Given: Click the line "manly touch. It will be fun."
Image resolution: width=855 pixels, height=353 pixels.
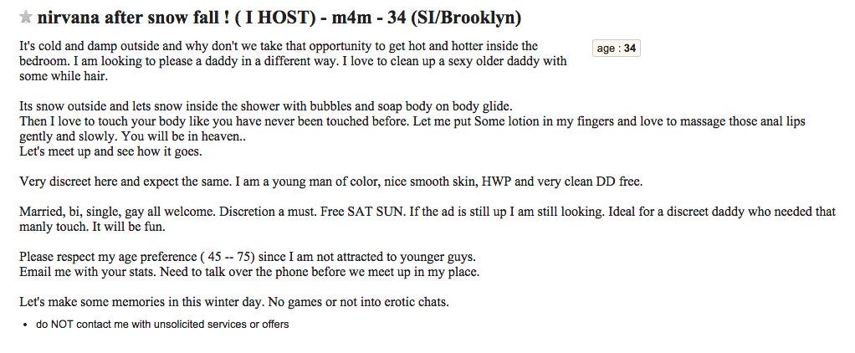Looking at the screenshot, I should 92,227.
